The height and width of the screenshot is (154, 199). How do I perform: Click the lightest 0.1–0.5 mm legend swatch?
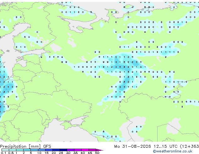click(5, 150)
